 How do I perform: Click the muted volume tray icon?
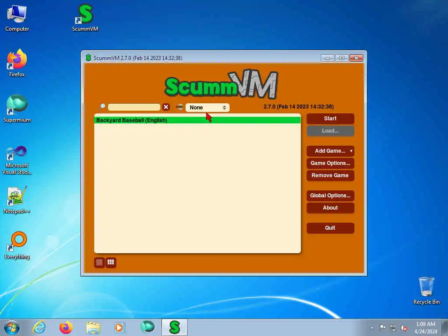point(404,328)
